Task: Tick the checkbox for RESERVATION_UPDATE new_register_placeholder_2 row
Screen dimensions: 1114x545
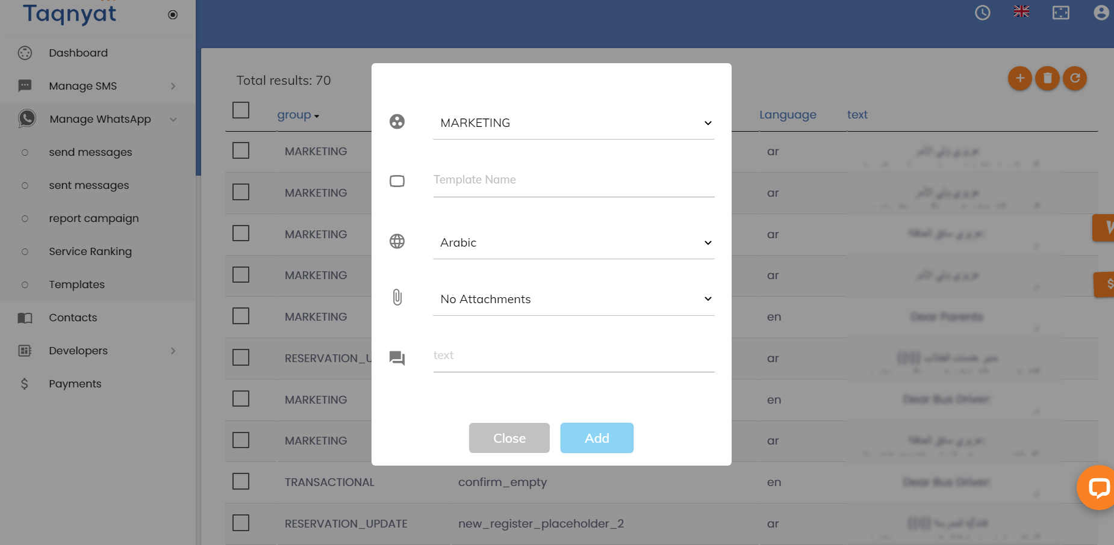Action: click(x=241, y=523)
